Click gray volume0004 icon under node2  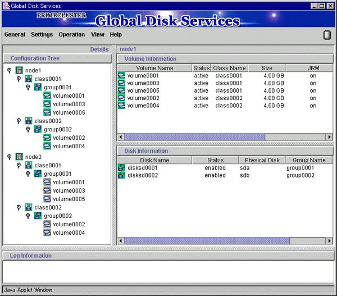point(47,233)
